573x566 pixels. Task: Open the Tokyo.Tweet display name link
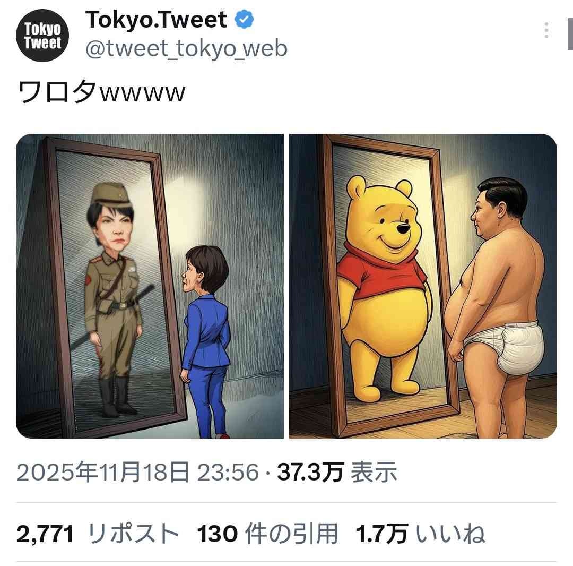click(156, 20)
